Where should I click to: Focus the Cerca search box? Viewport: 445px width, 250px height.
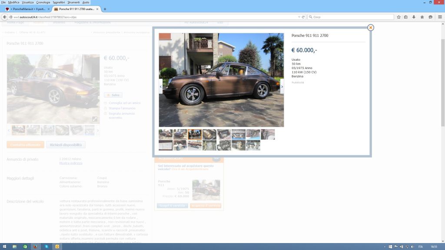tap(351, 17)
